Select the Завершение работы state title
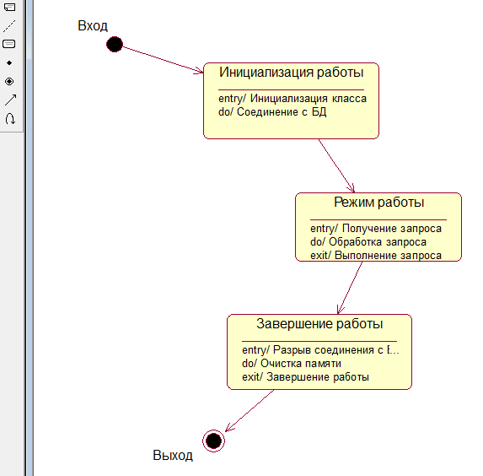Screen dimensions: 483x476 (x=319, y=324)
